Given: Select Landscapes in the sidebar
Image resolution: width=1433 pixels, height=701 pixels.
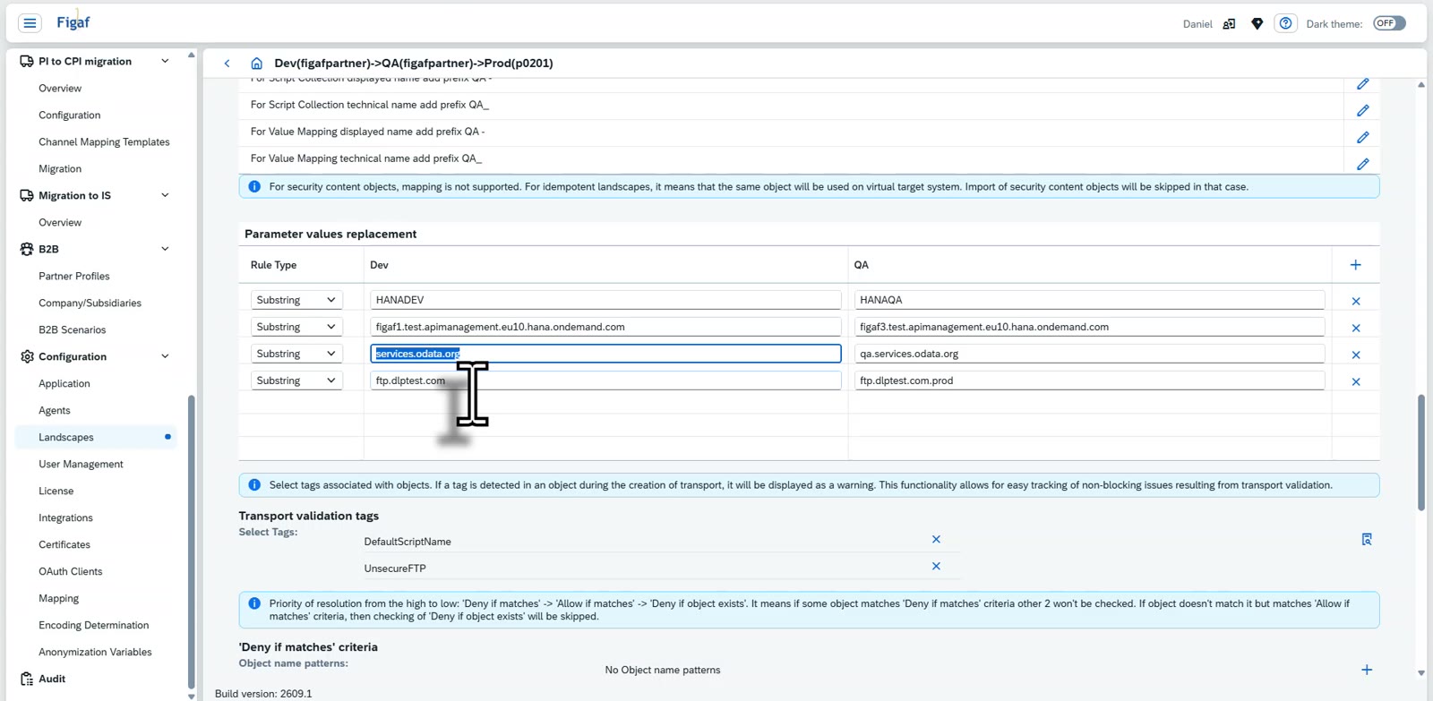Looking at the screenshot, I should [x=66, y=438].
